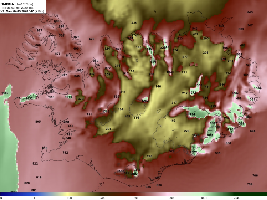The width and height of the screenshot is (267, 200).
Task: Select the 1687 height label
Action: pos(213,123)
